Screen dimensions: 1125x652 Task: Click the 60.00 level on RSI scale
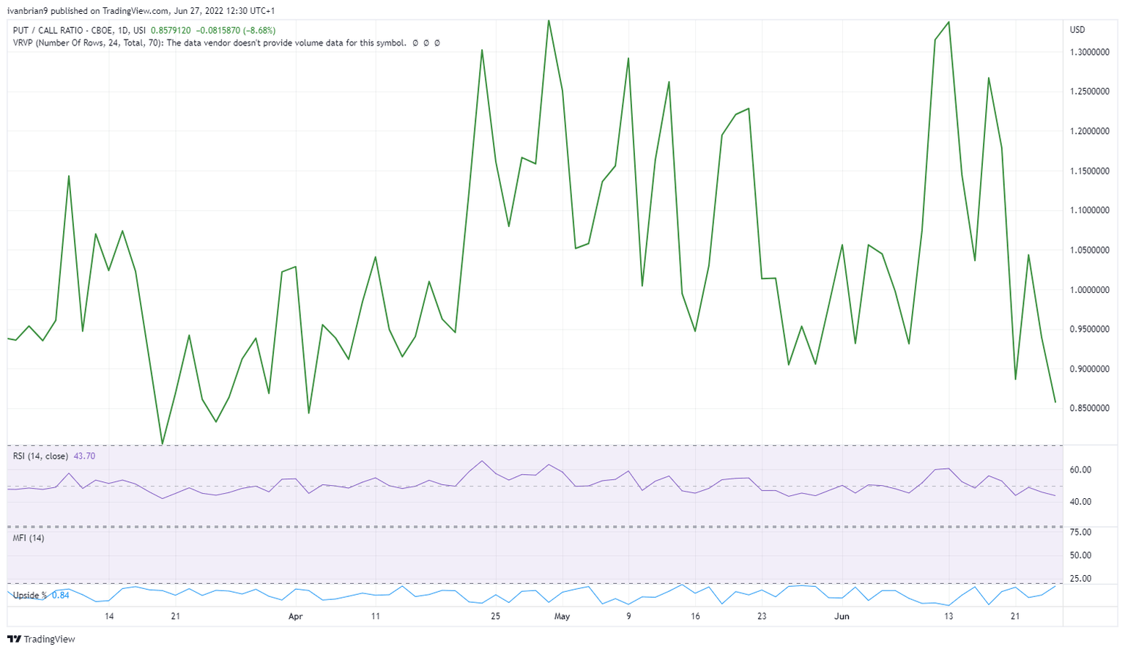1080,470
